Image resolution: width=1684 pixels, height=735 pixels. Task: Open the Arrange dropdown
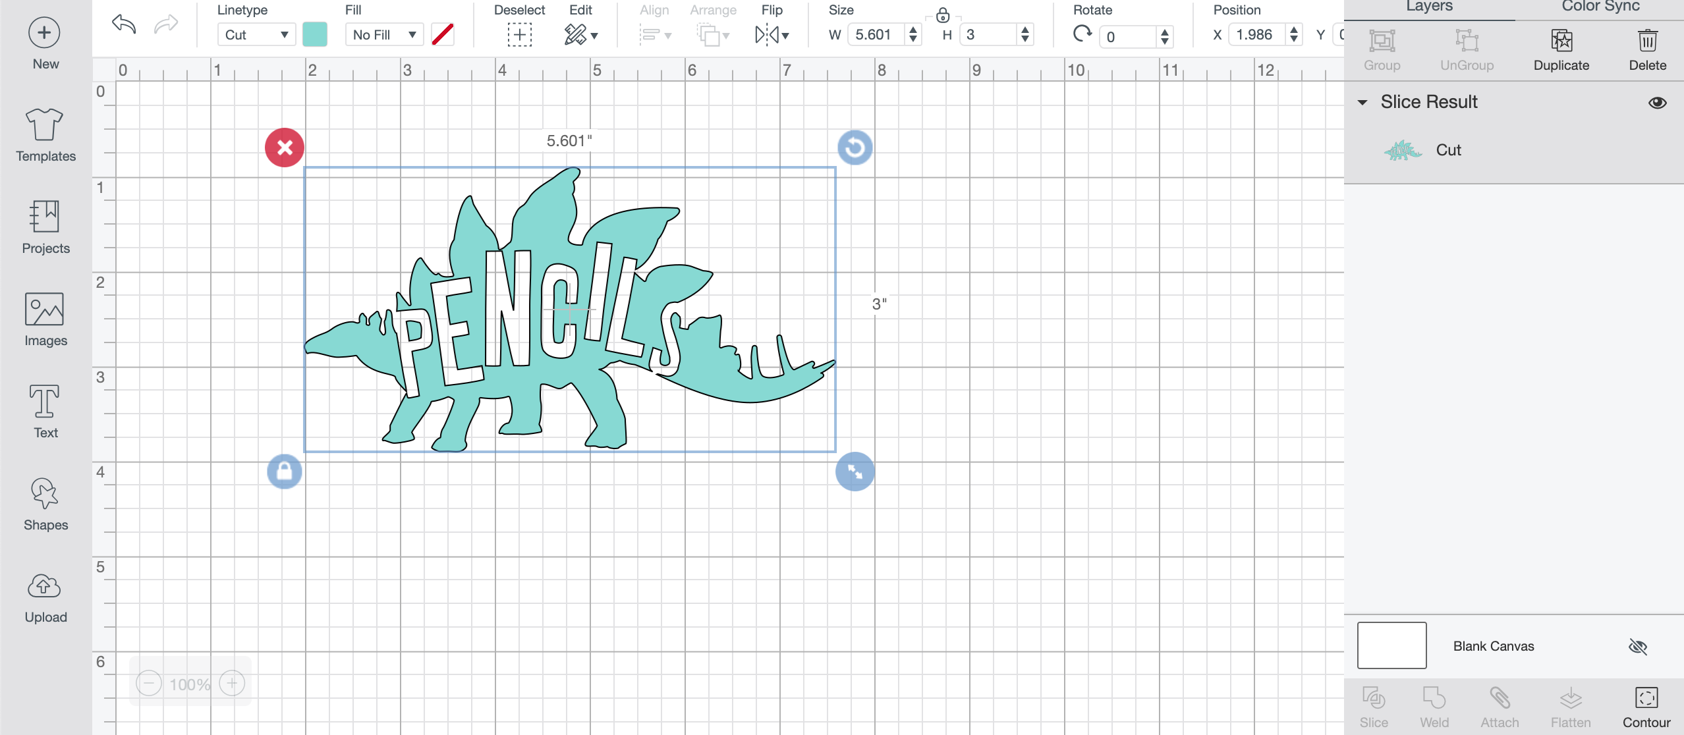tap(713, 34)
